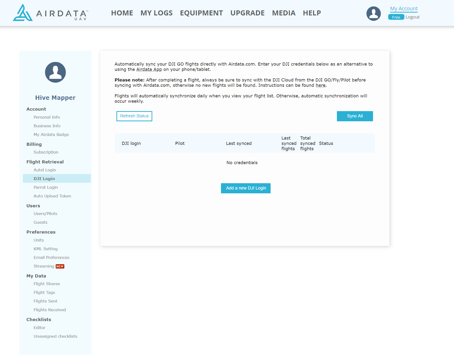Click the Hive Mapper profile picture
The height and width of the screenshot is (364, 454).
pyautogui.click(x=55, y=72)
